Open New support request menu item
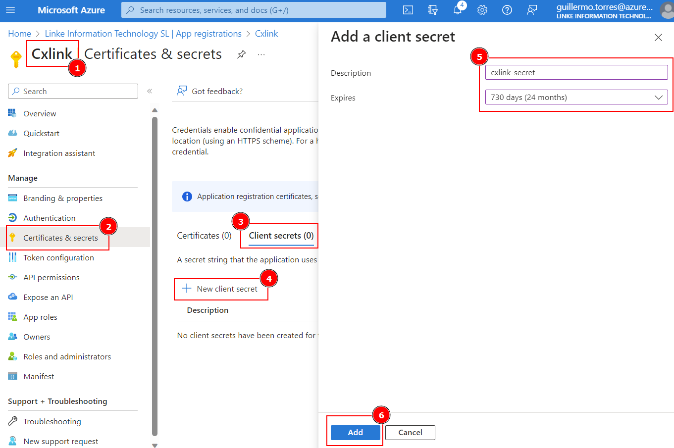674x448 pixels. [60, 441]
